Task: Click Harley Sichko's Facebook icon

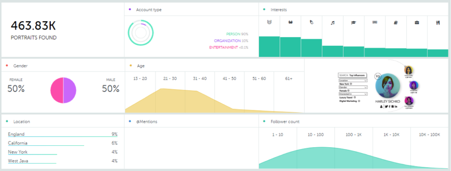Action: coord(389,107)
